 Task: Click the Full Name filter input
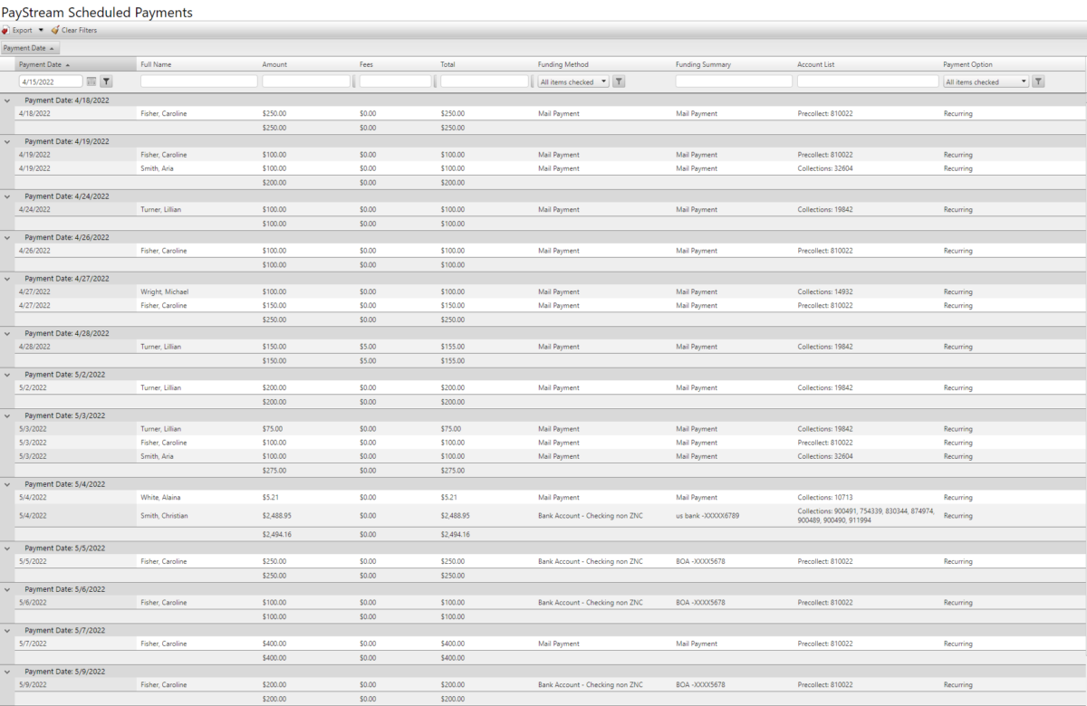198,81
